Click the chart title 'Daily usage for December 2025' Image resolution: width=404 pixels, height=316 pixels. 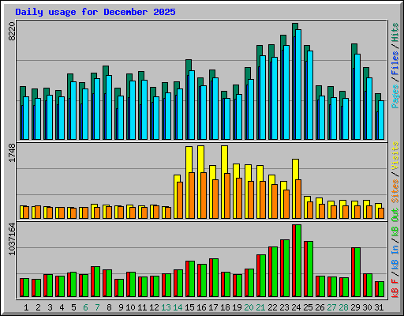click(x=95, y=12)
